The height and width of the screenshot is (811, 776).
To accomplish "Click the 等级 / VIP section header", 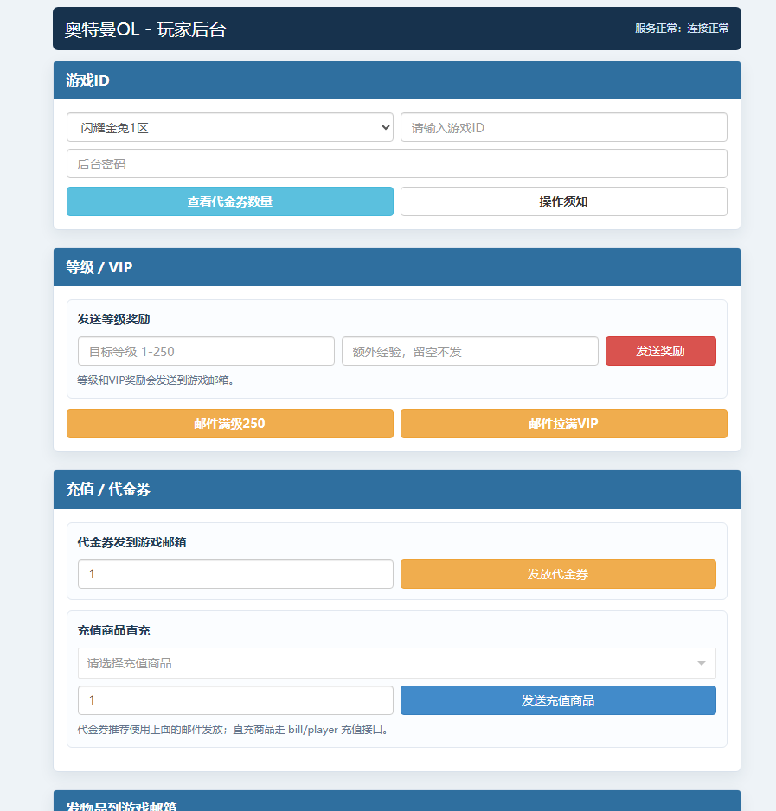I will click(397, 267).
